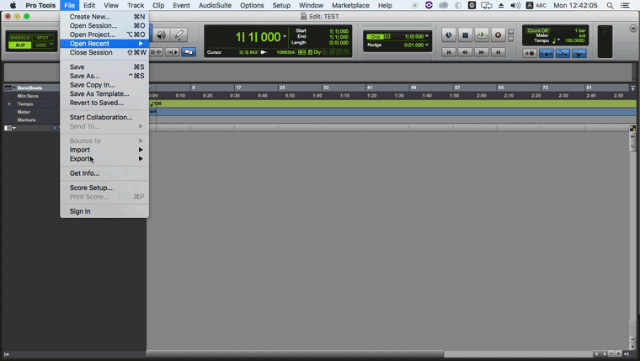This screenshot has height=361, width=640.
Task: Click the Tab to Transients icon
Action: point(172,52)
